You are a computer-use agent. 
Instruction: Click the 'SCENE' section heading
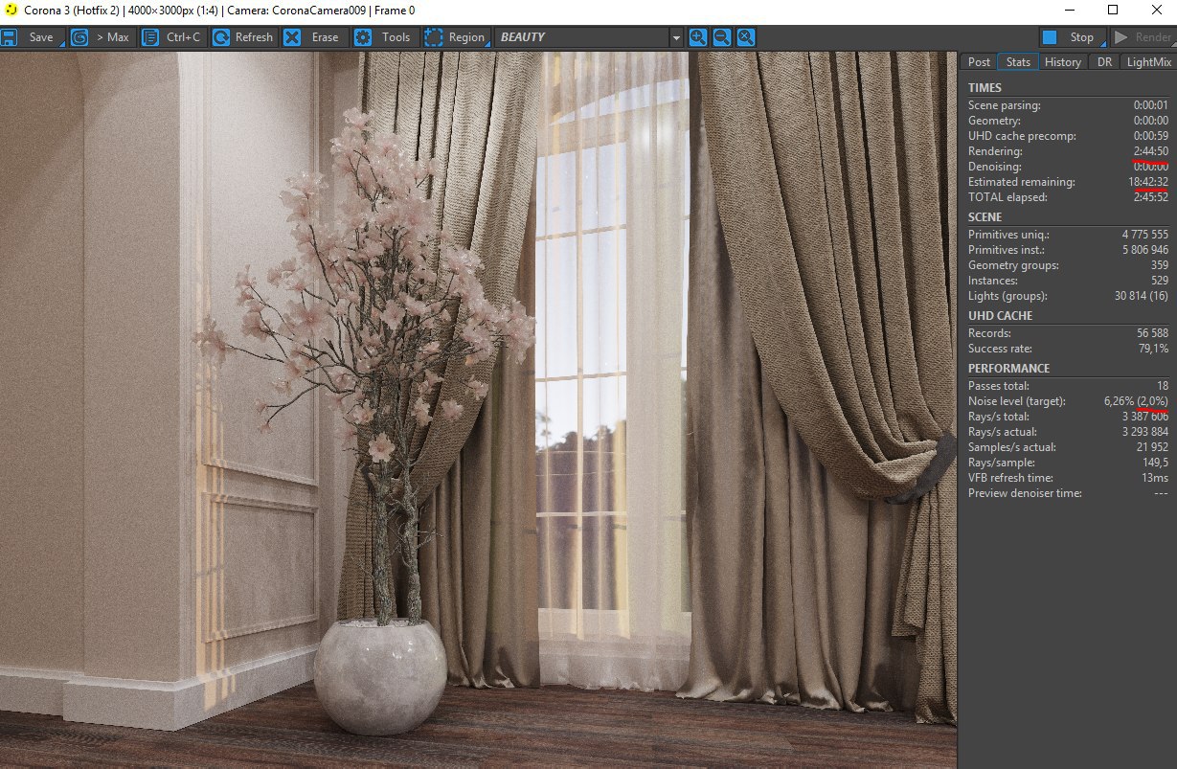point(985,217)
